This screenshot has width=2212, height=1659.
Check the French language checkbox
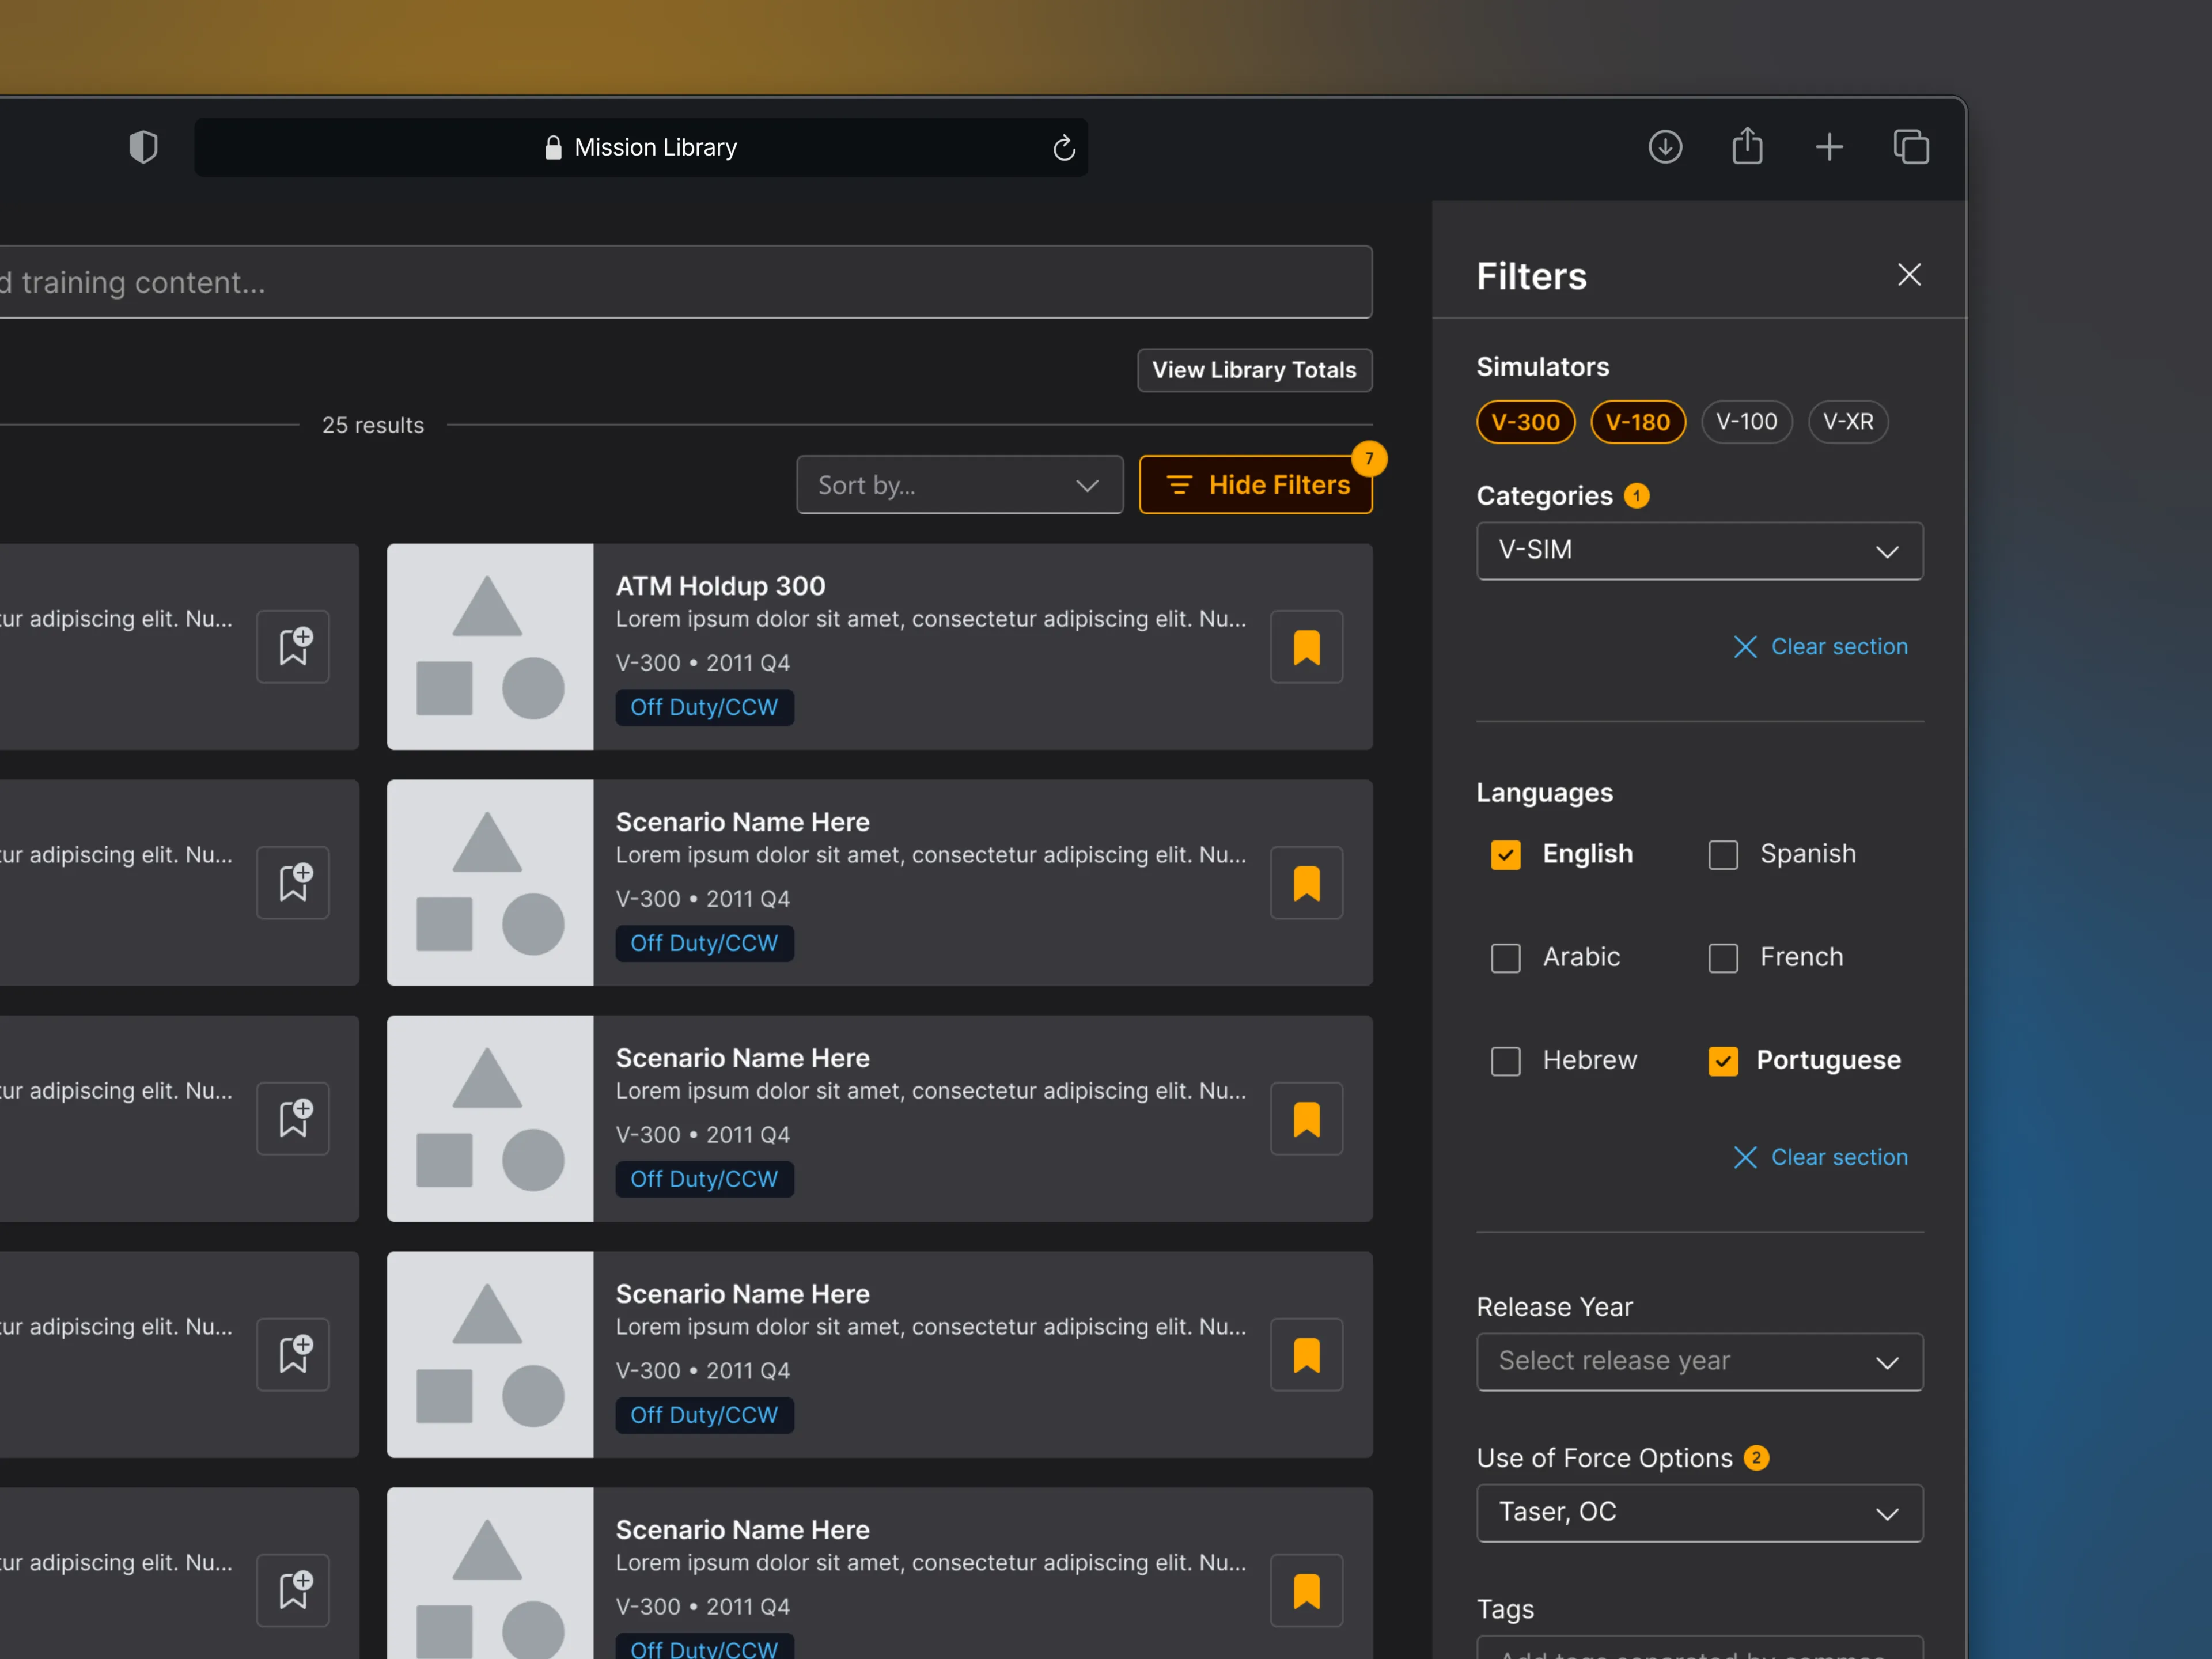pos(1723,958)
